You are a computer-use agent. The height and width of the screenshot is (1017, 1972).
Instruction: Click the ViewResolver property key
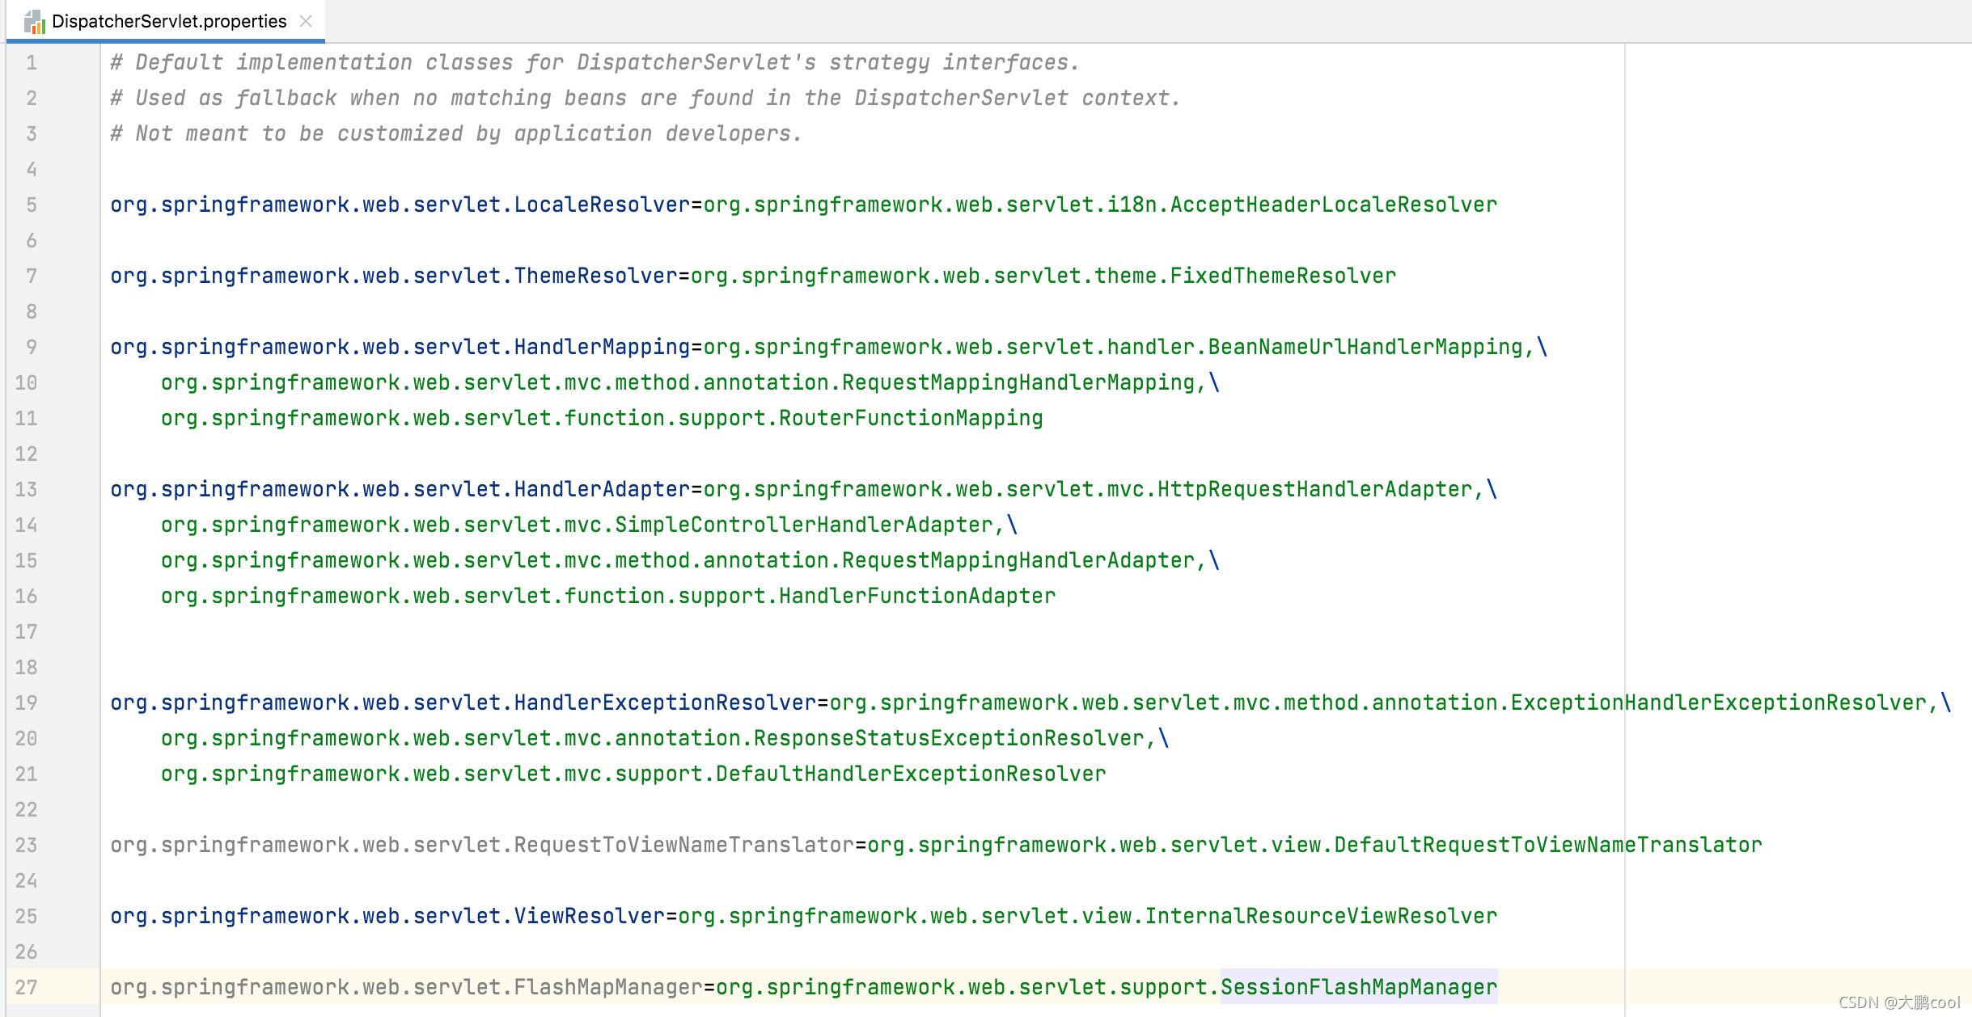pyautogui.click(x=387, y=917)
